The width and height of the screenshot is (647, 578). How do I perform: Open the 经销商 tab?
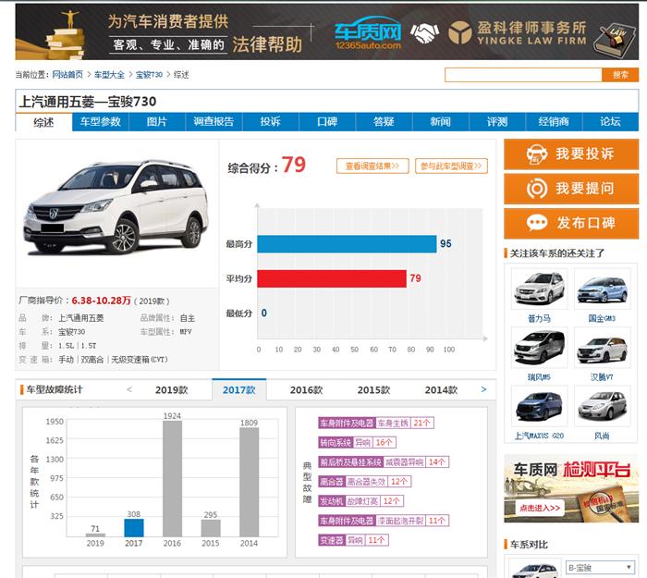pyautogui.click(x=554, y=122)
